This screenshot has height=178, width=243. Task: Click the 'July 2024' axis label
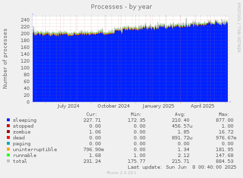[68, 106]
